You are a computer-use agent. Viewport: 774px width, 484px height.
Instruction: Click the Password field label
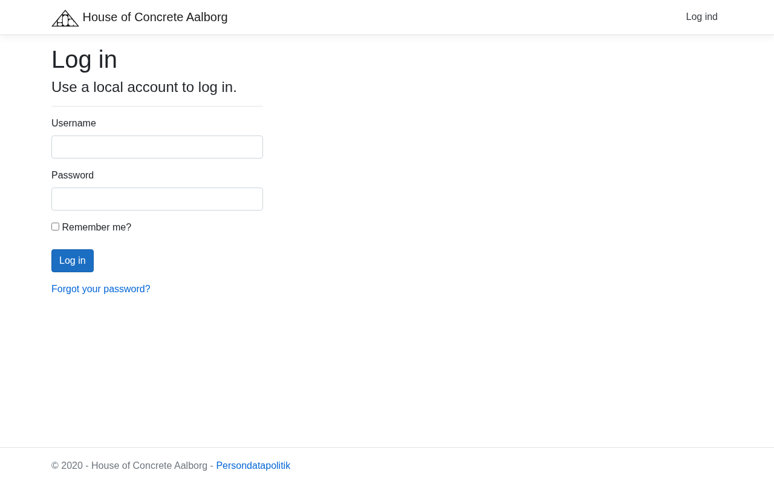click(73, 175)
